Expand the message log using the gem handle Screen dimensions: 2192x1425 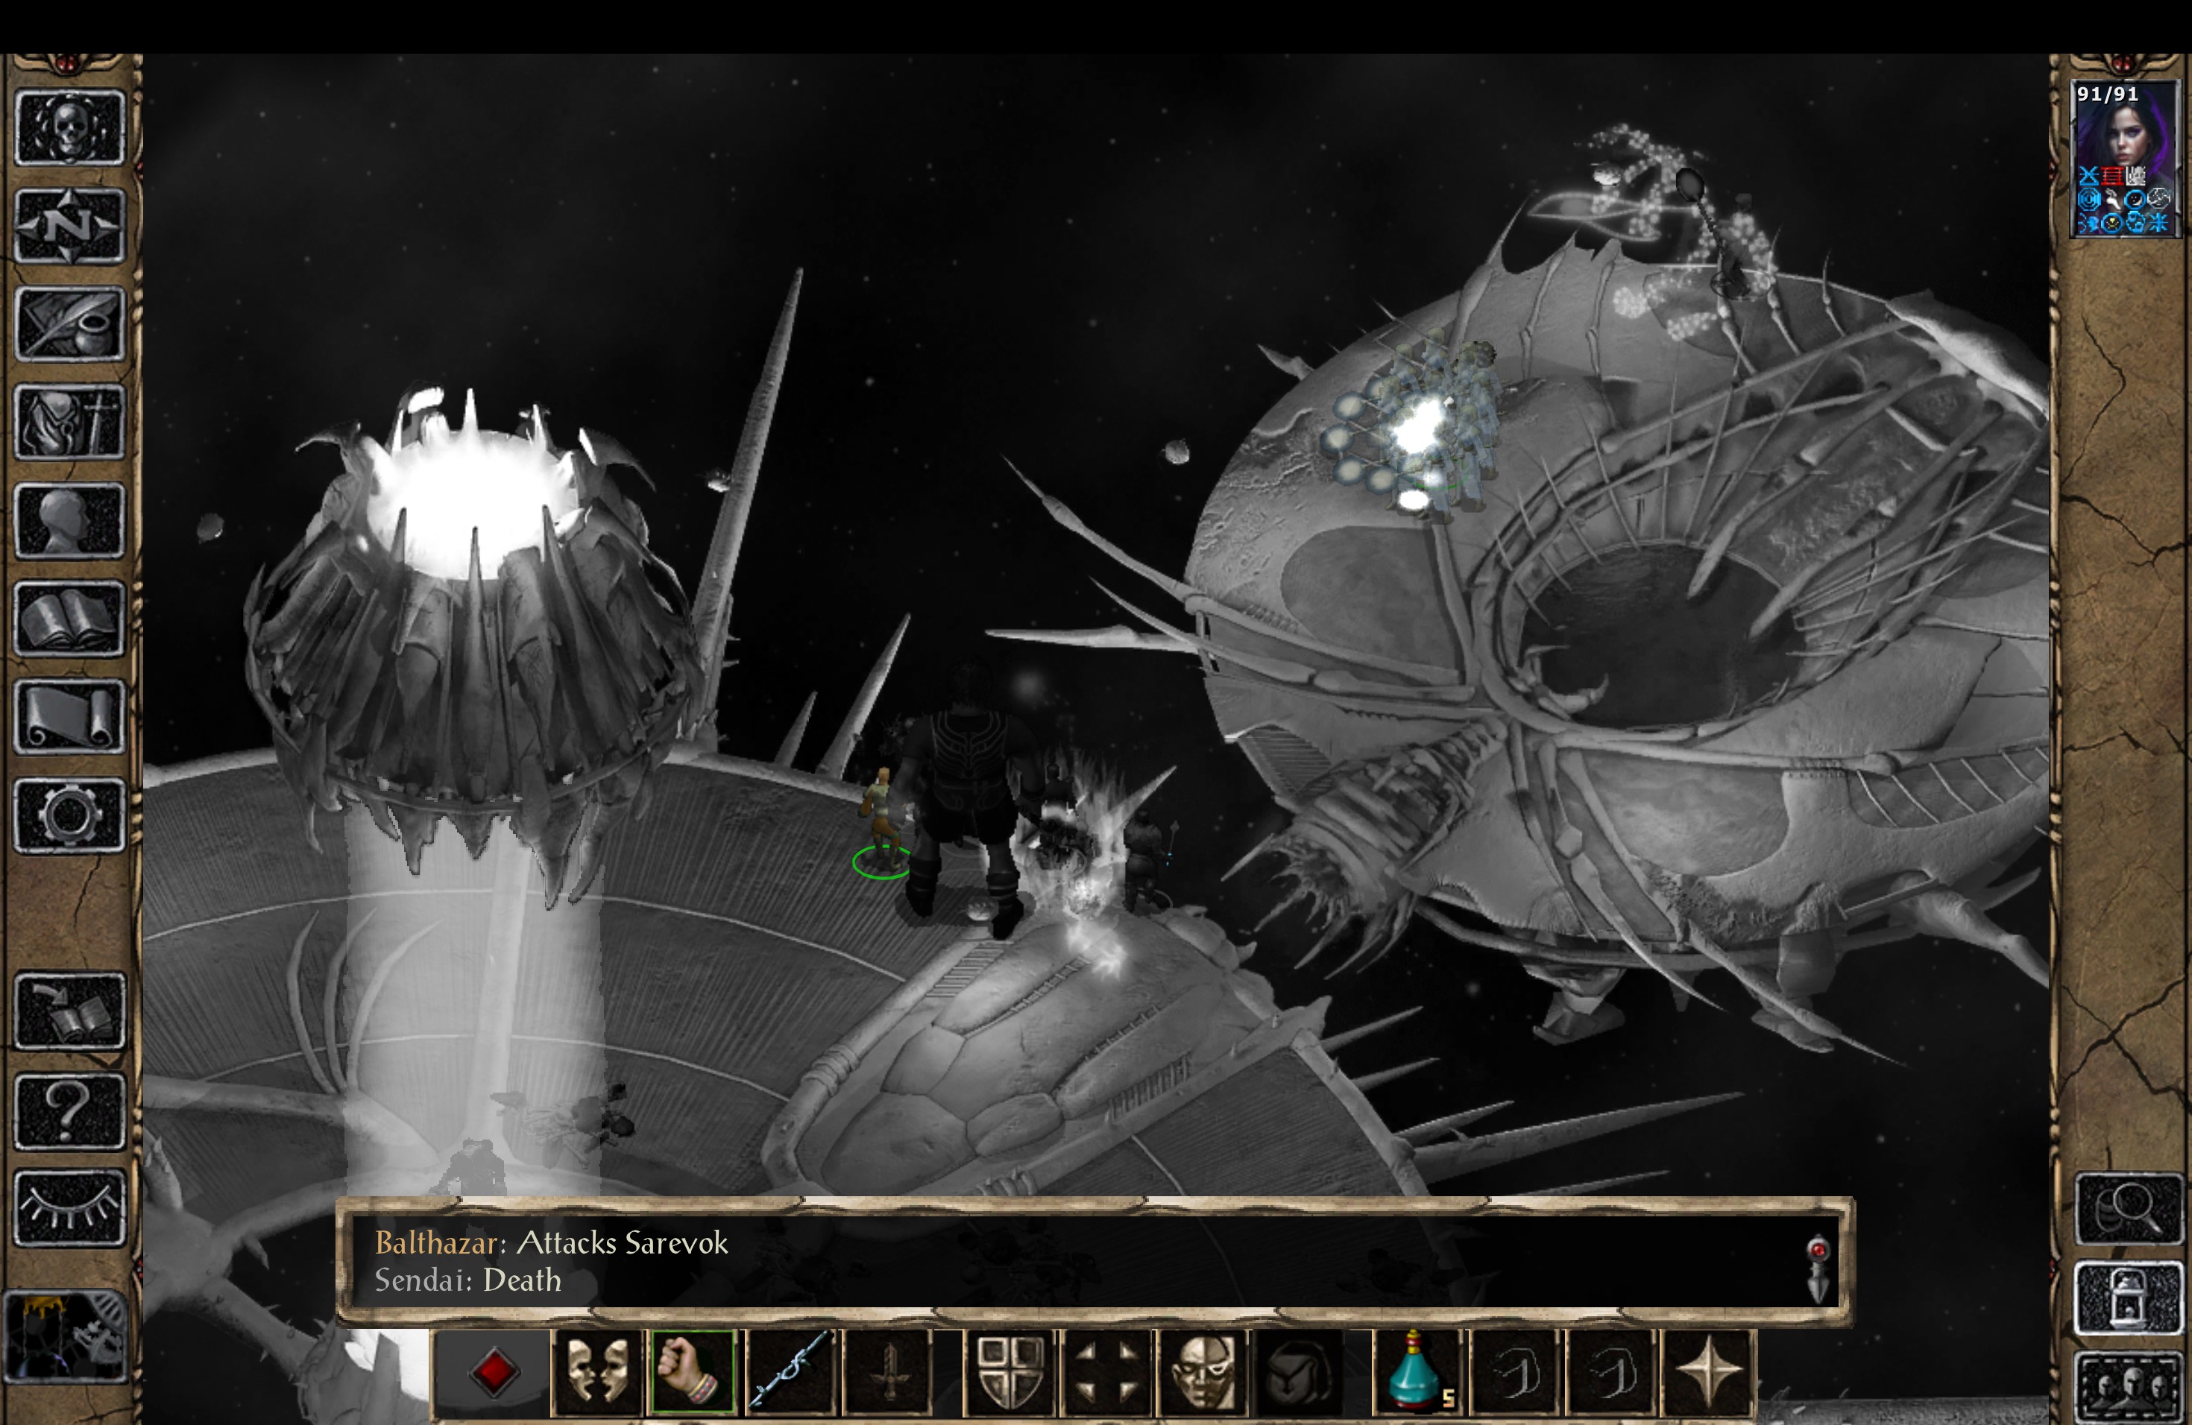pyautogui.click(x=1818, y=1268)
